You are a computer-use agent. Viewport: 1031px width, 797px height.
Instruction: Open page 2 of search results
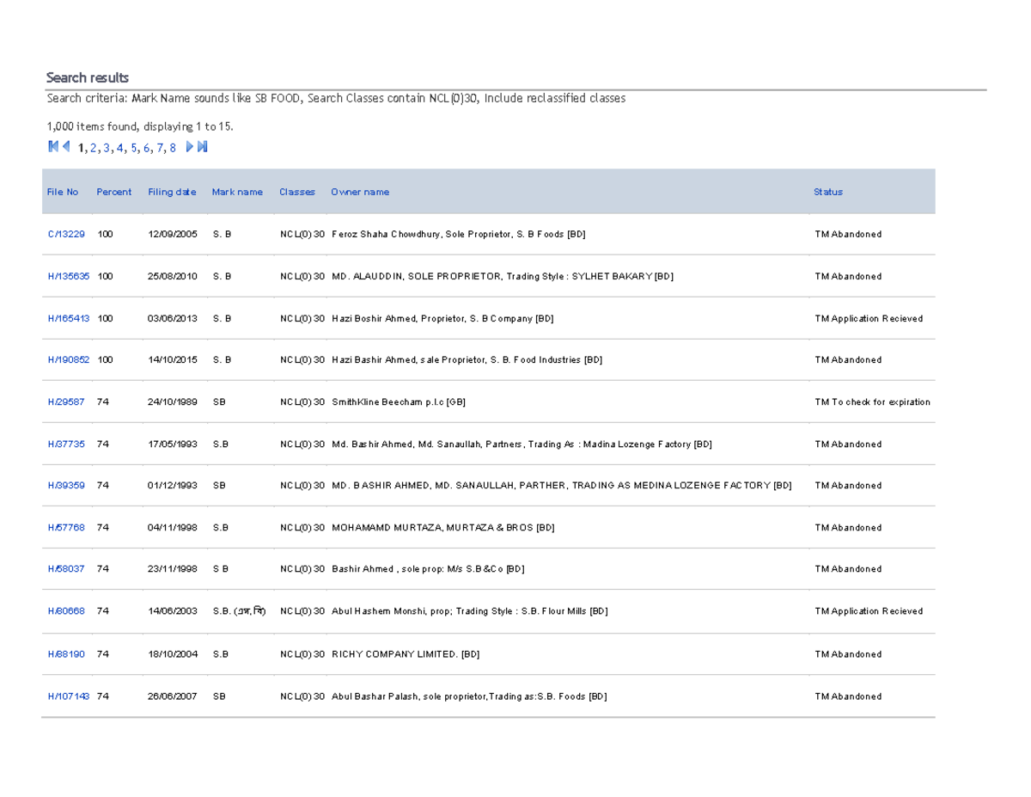point(92,147)
